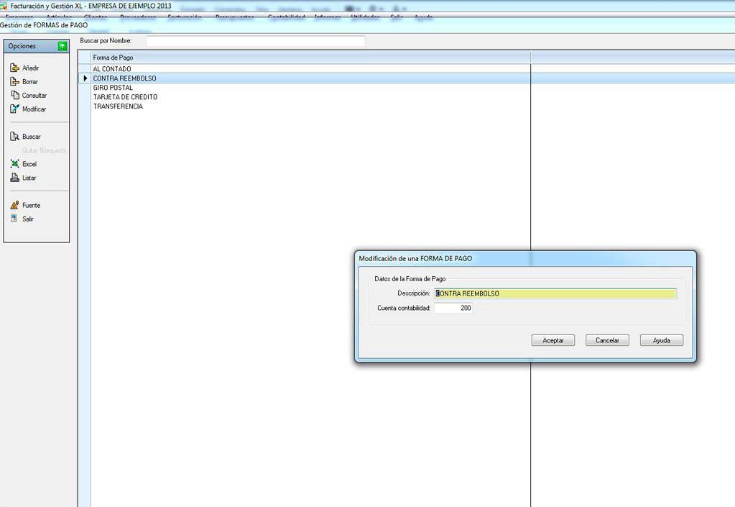The image size is (735, 507).
Task: Click the Salir icon in the sidebar
Action: (14, 219)
